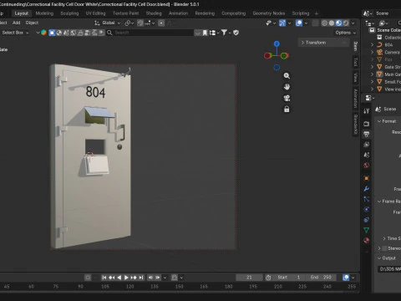
Task: Open the Sculpting workspace tab
Action: point(69,13)
